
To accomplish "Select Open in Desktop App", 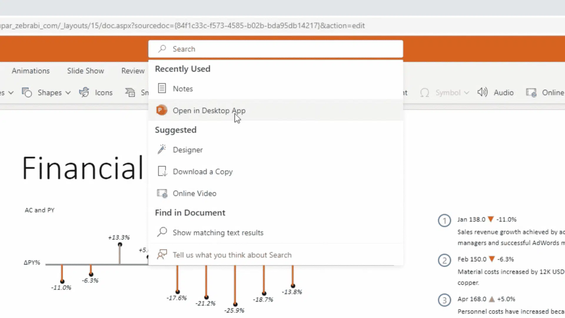I will point(209,111).
